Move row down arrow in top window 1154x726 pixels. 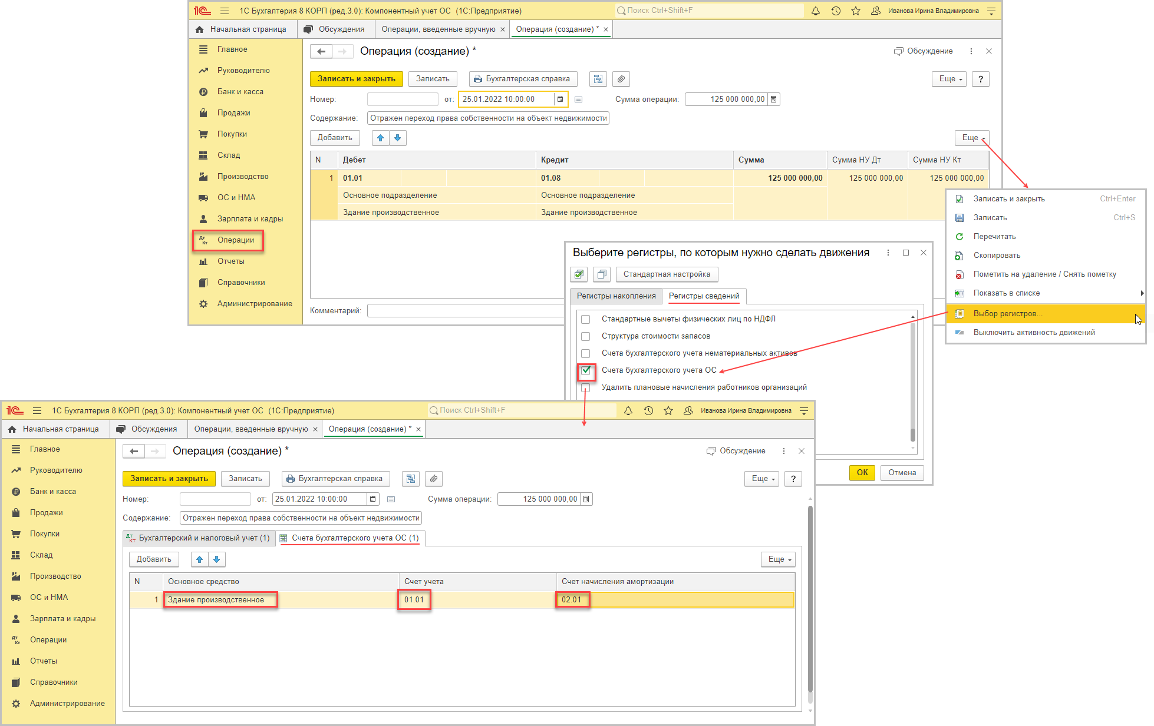point(398,138)
